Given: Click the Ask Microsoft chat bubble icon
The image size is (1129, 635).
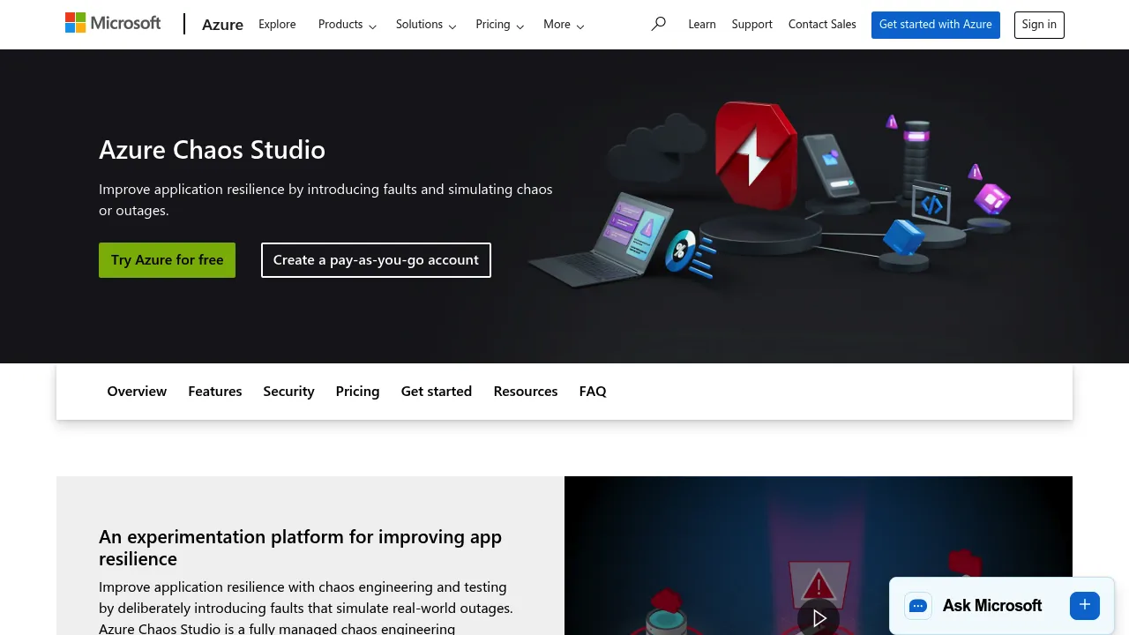Looking at the screenshot, I should (918, 606).
